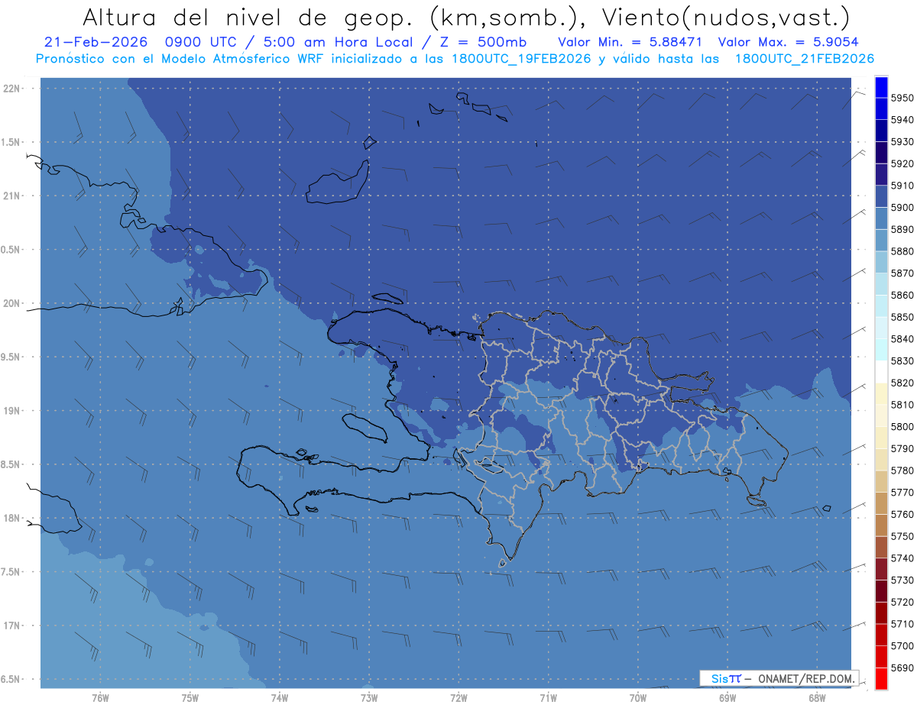
Task: Click the colorbar value '5690'
Action: click(x=902, y=668)
